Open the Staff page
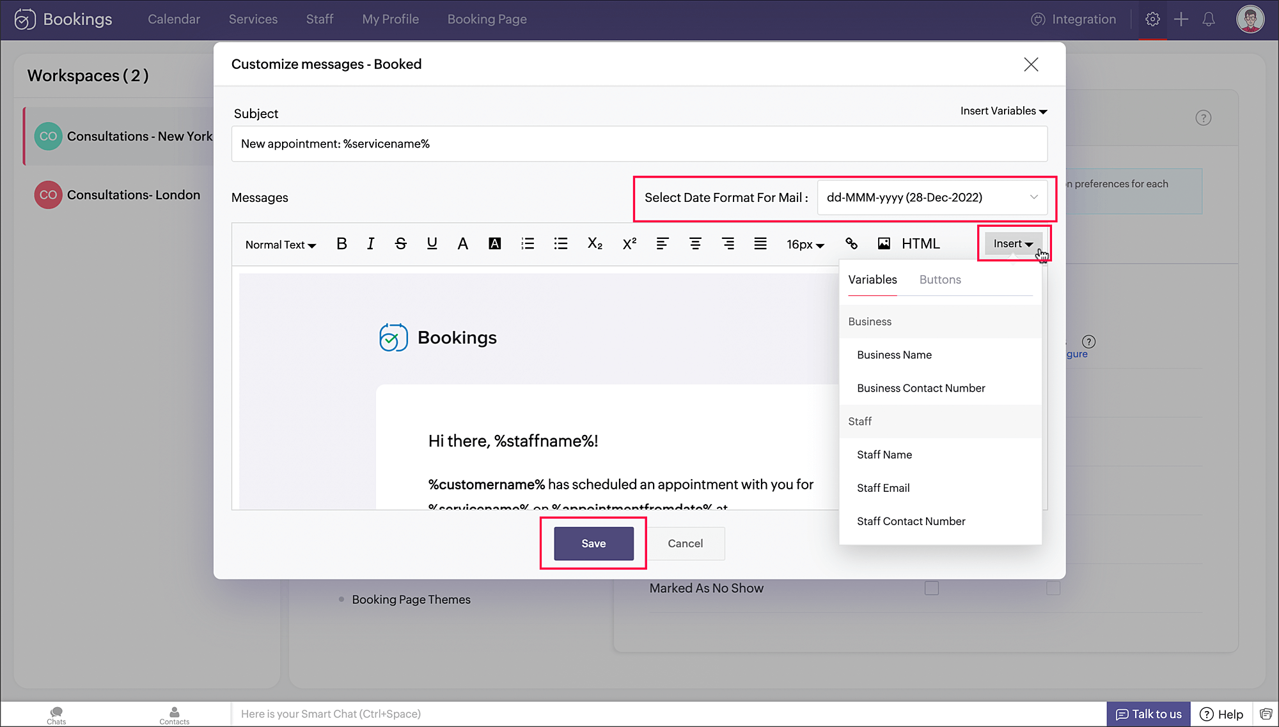This screenshot has width=1279, height=727. click(320, 19)
